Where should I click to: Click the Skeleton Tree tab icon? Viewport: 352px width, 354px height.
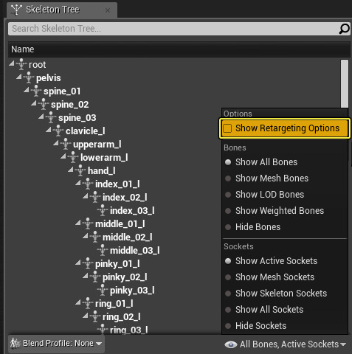tap(16, 10)
